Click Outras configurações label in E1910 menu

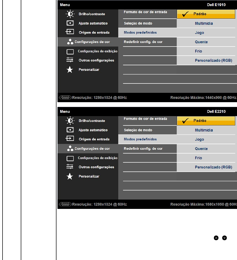(96, 60)
